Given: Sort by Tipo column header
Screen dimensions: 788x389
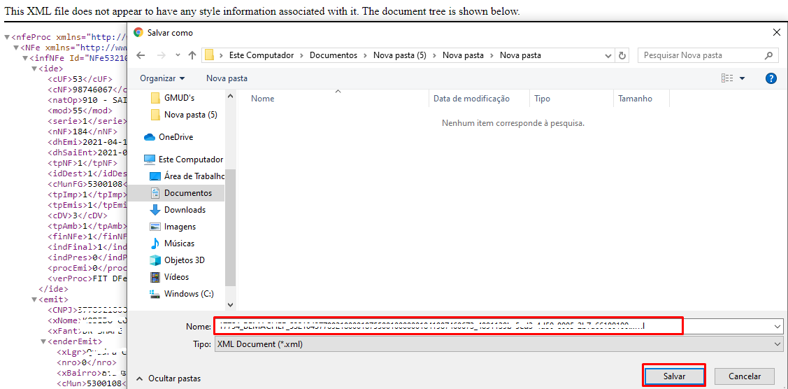Looking at the screenshot, I should [571, 99].
